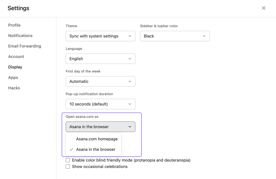Image resolution: width=276 pixels, height=179 pixels.
Task: Expand First day of the week dropdown
Action: pos(100,81)
